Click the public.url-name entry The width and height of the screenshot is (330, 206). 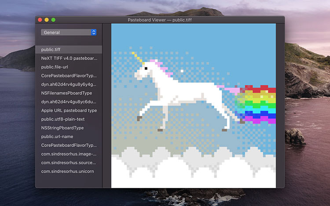pos(69,136)
